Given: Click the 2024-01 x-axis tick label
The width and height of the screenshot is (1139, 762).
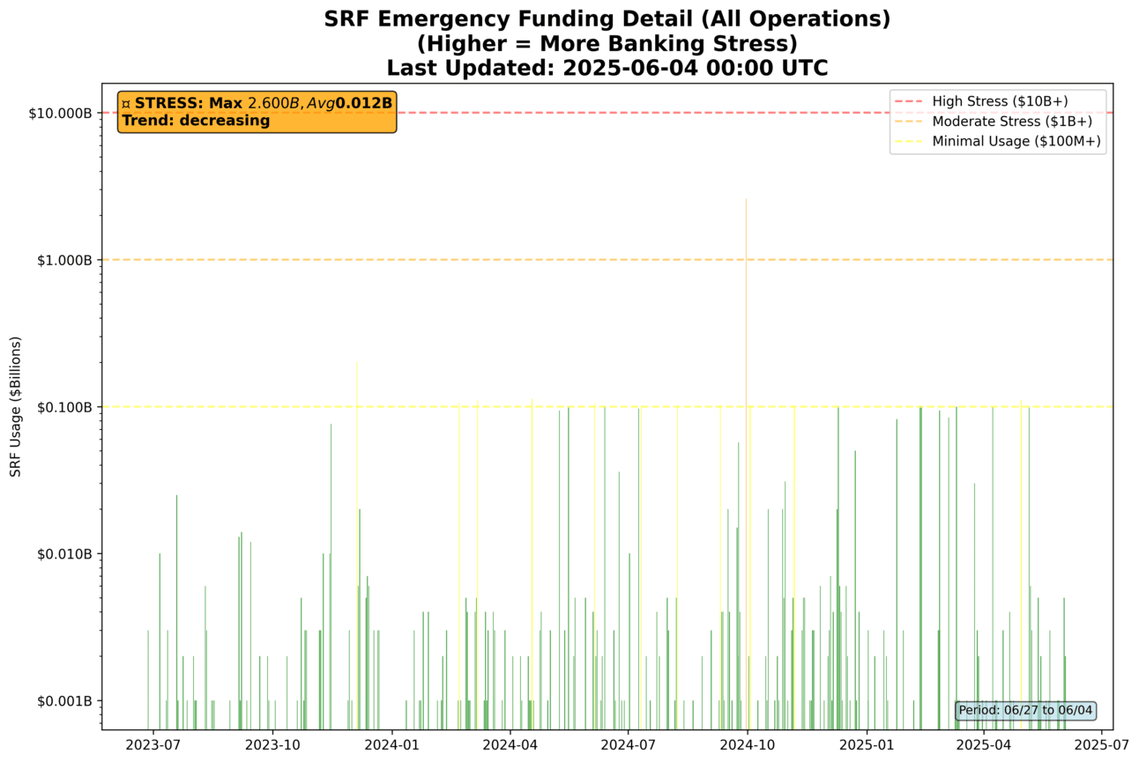Looking at the screenshot, I should [391, 745].
